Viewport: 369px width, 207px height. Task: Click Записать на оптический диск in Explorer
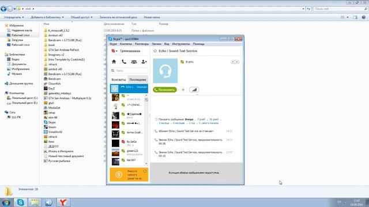coord(118,17)
